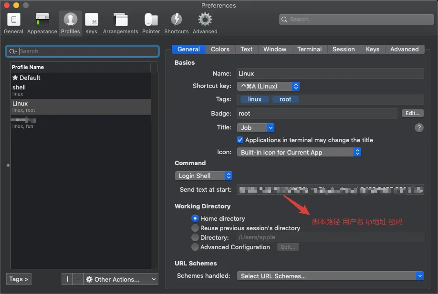This screenshot has height=294, width=438.
Task: Toggle 'Applications in terminal may change the title'
Action: 240,140
